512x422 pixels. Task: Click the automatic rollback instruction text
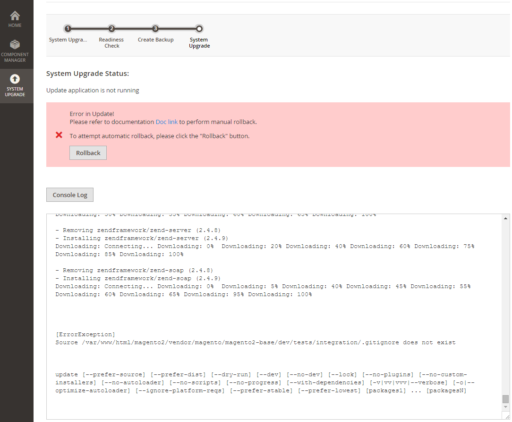point(159,136)
